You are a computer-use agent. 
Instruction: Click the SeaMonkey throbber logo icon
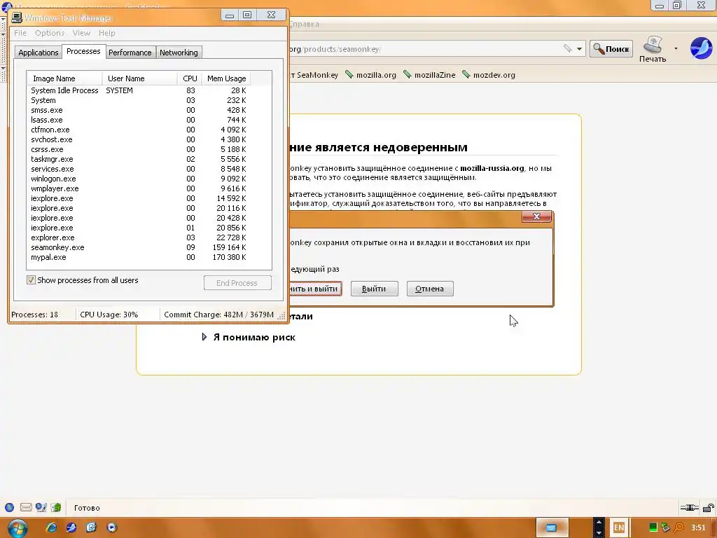701,48
